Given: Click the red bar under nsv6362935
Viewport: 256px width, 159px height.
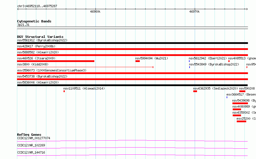Looking at the screenshot, I should click(x=195, y=91).
